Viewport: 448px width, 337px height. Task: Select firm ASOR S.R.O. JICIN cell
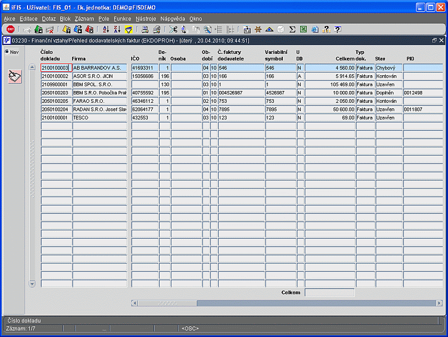(99, 76)
